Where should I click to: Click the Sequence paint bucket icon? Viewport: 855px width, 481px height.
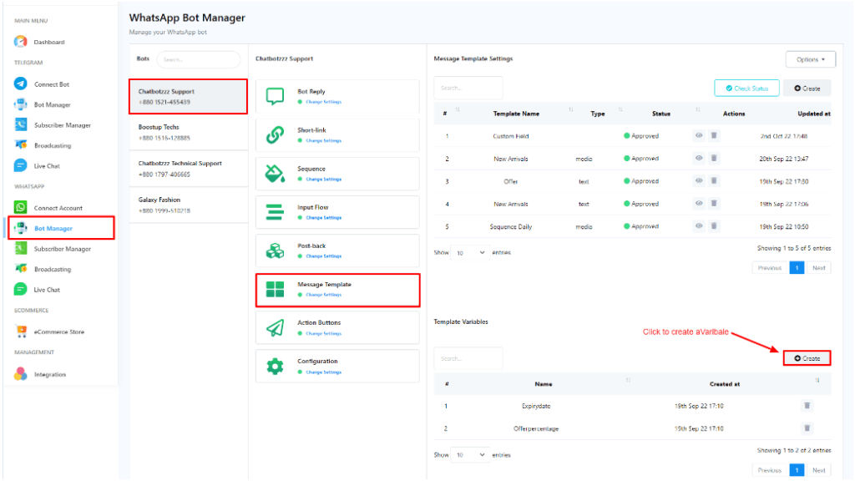(275, 174)
